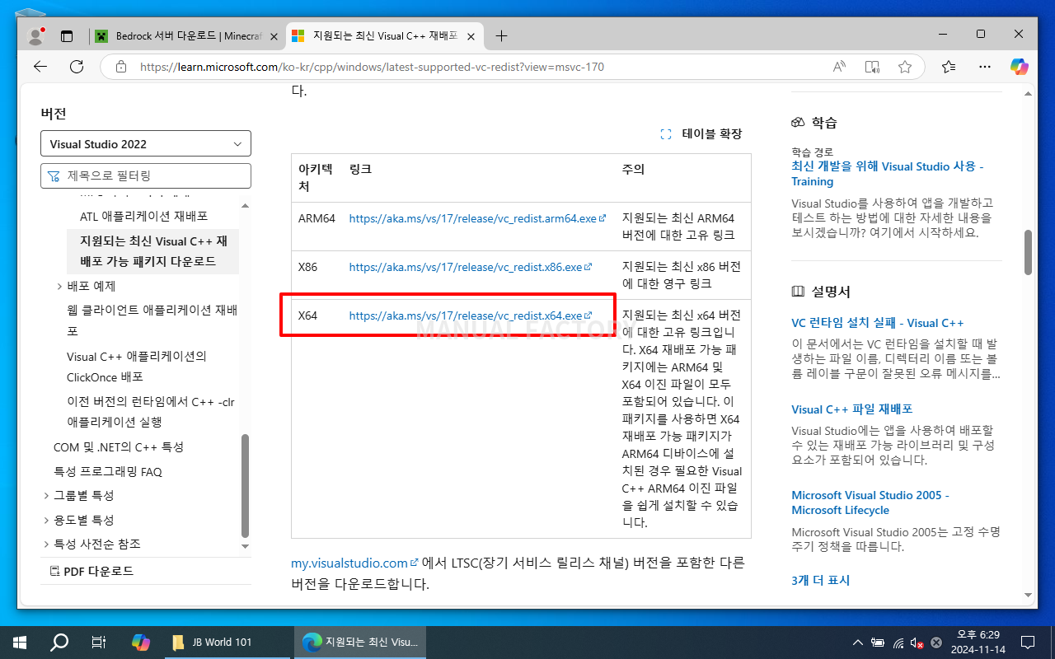Open the Edge profile icon
The height and width of the screenshot is (659, 1055).
pyautogui.click(x=35, y=35)
